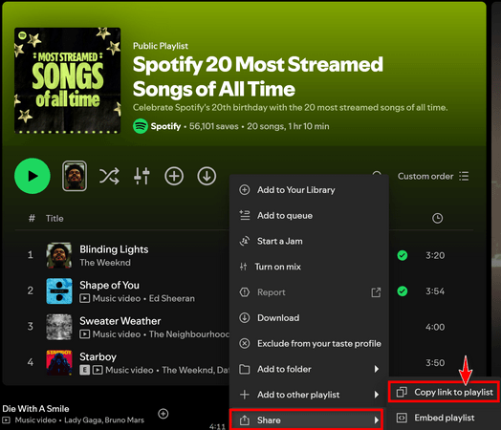
Task: Click the embed code icon beside Embed playlist
Action: pos(402,418)
